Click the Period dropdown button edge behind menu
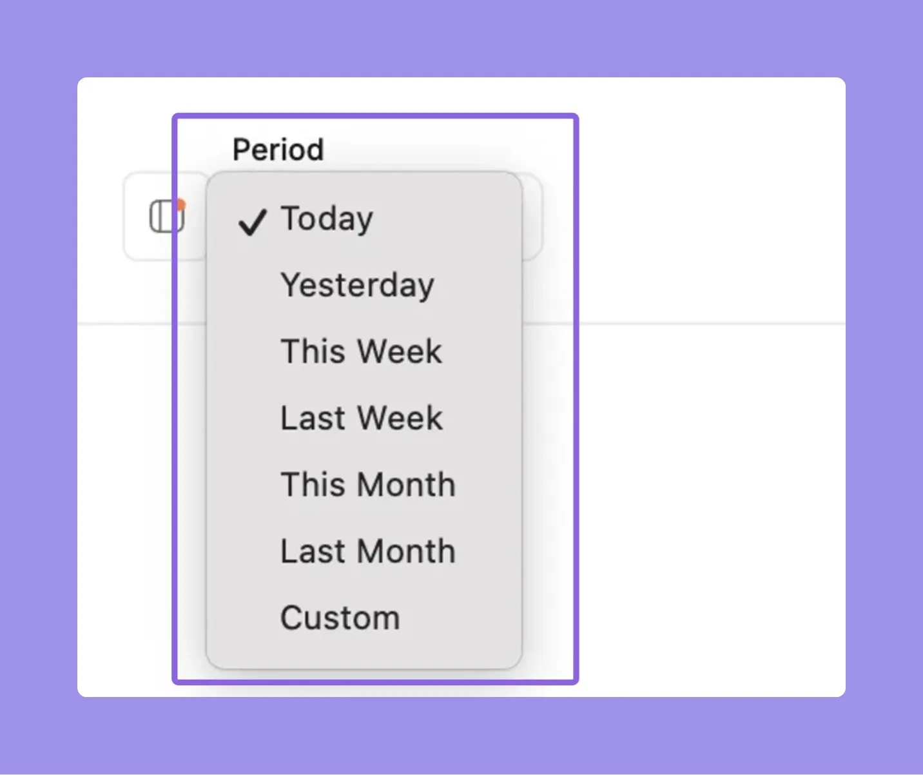 (533, 217)
